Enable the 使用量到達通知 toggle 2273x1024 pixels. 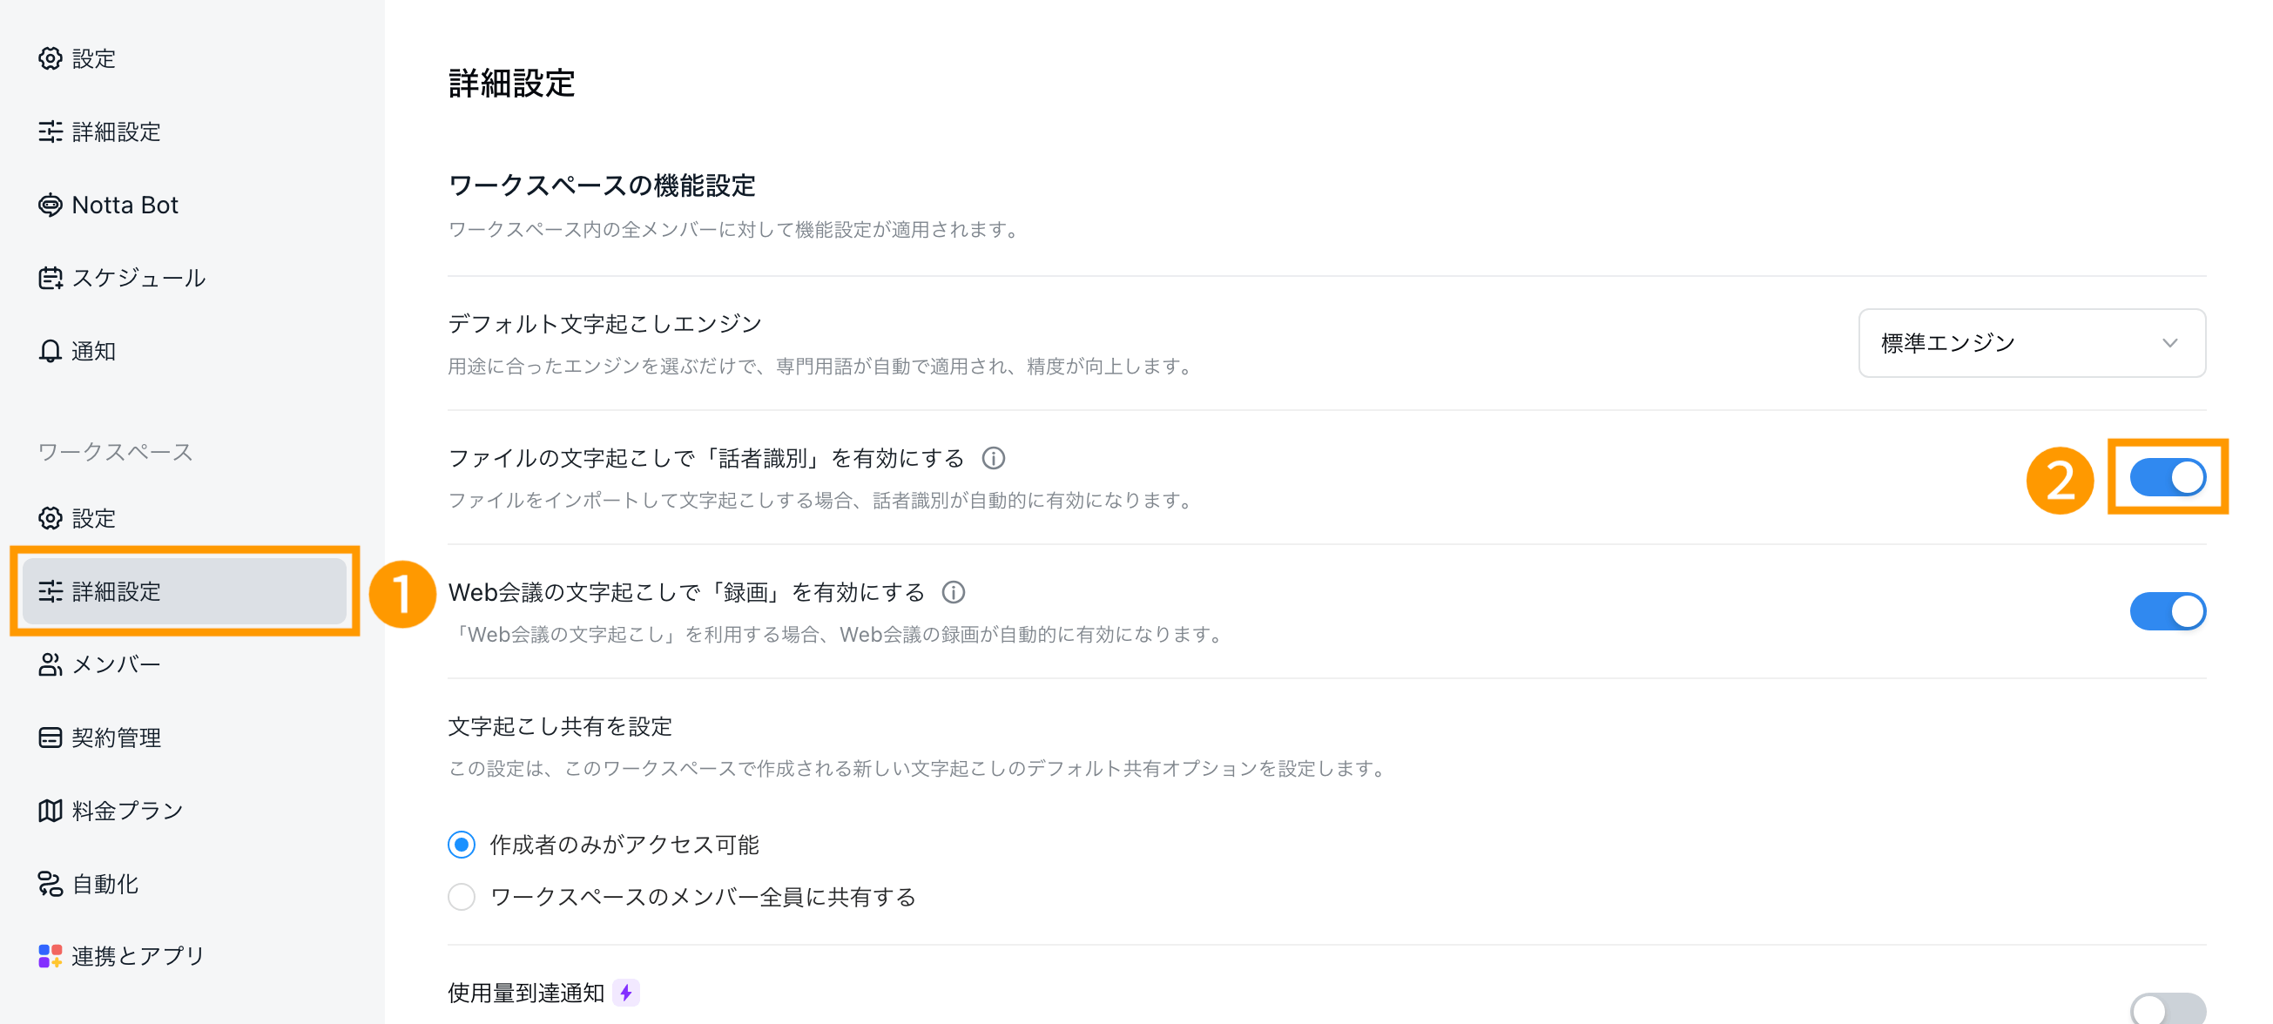point(2167,1010)
